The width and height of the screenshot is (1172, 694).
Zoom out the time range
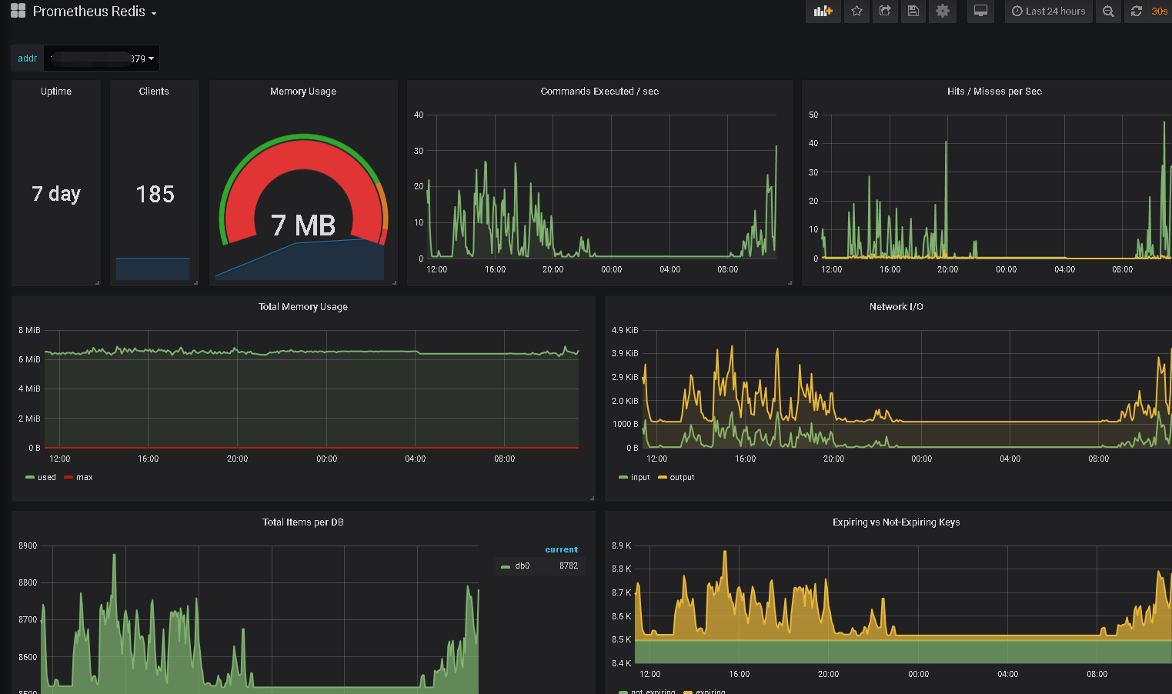click(1108, 12)
